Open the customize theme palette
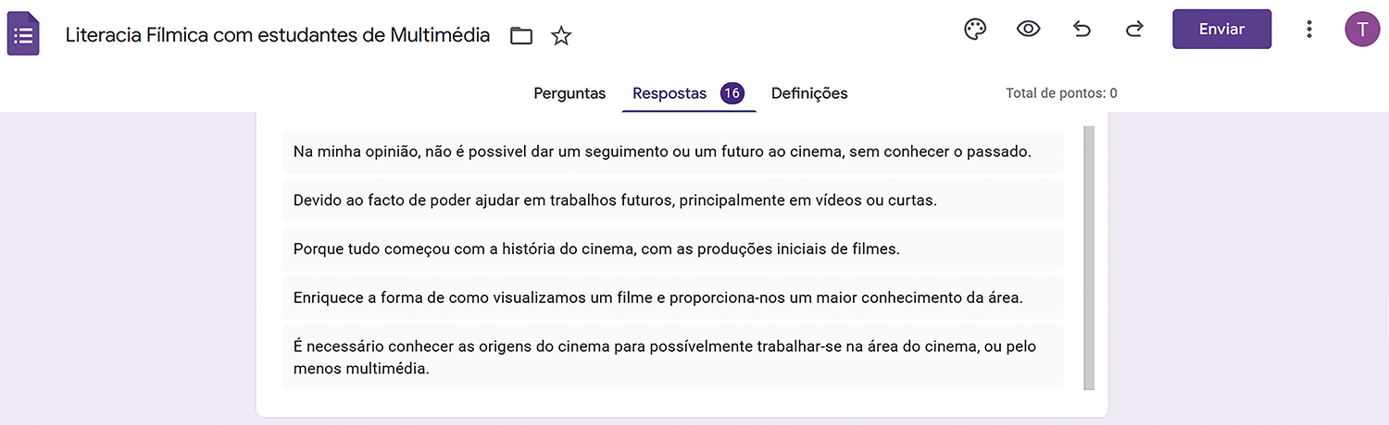The height and width of the screenshot is (425, 1389). [975, 30]
